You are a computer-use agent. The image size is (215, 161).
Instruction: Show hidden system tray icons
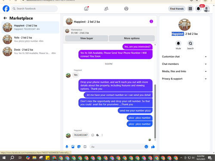click(x=181, y=158)
